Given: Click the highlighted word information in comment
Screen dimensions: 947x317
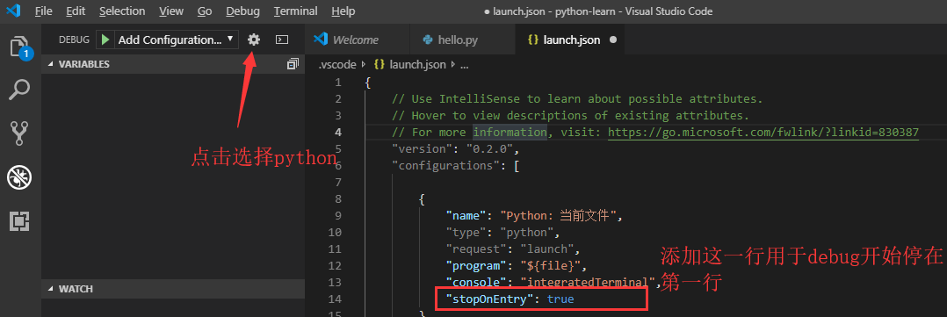Looking at the screenshot, I should point(510,132).
